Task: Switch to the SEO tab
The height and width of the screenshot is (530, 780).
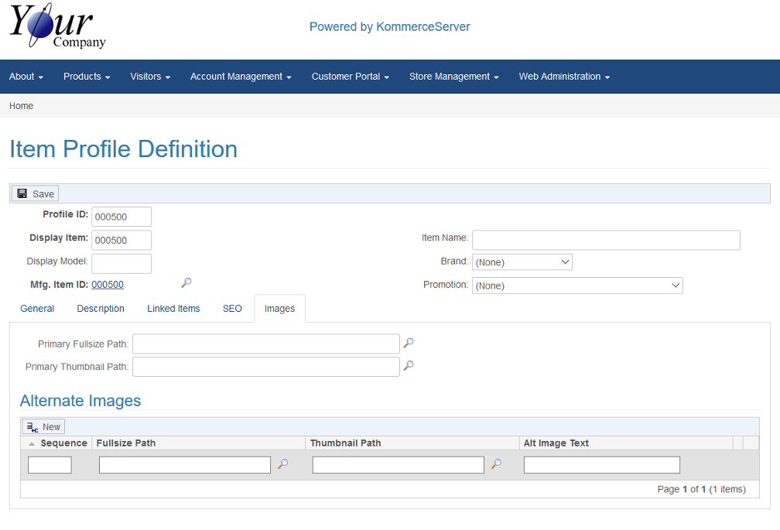Action: (x=232, y=309)
